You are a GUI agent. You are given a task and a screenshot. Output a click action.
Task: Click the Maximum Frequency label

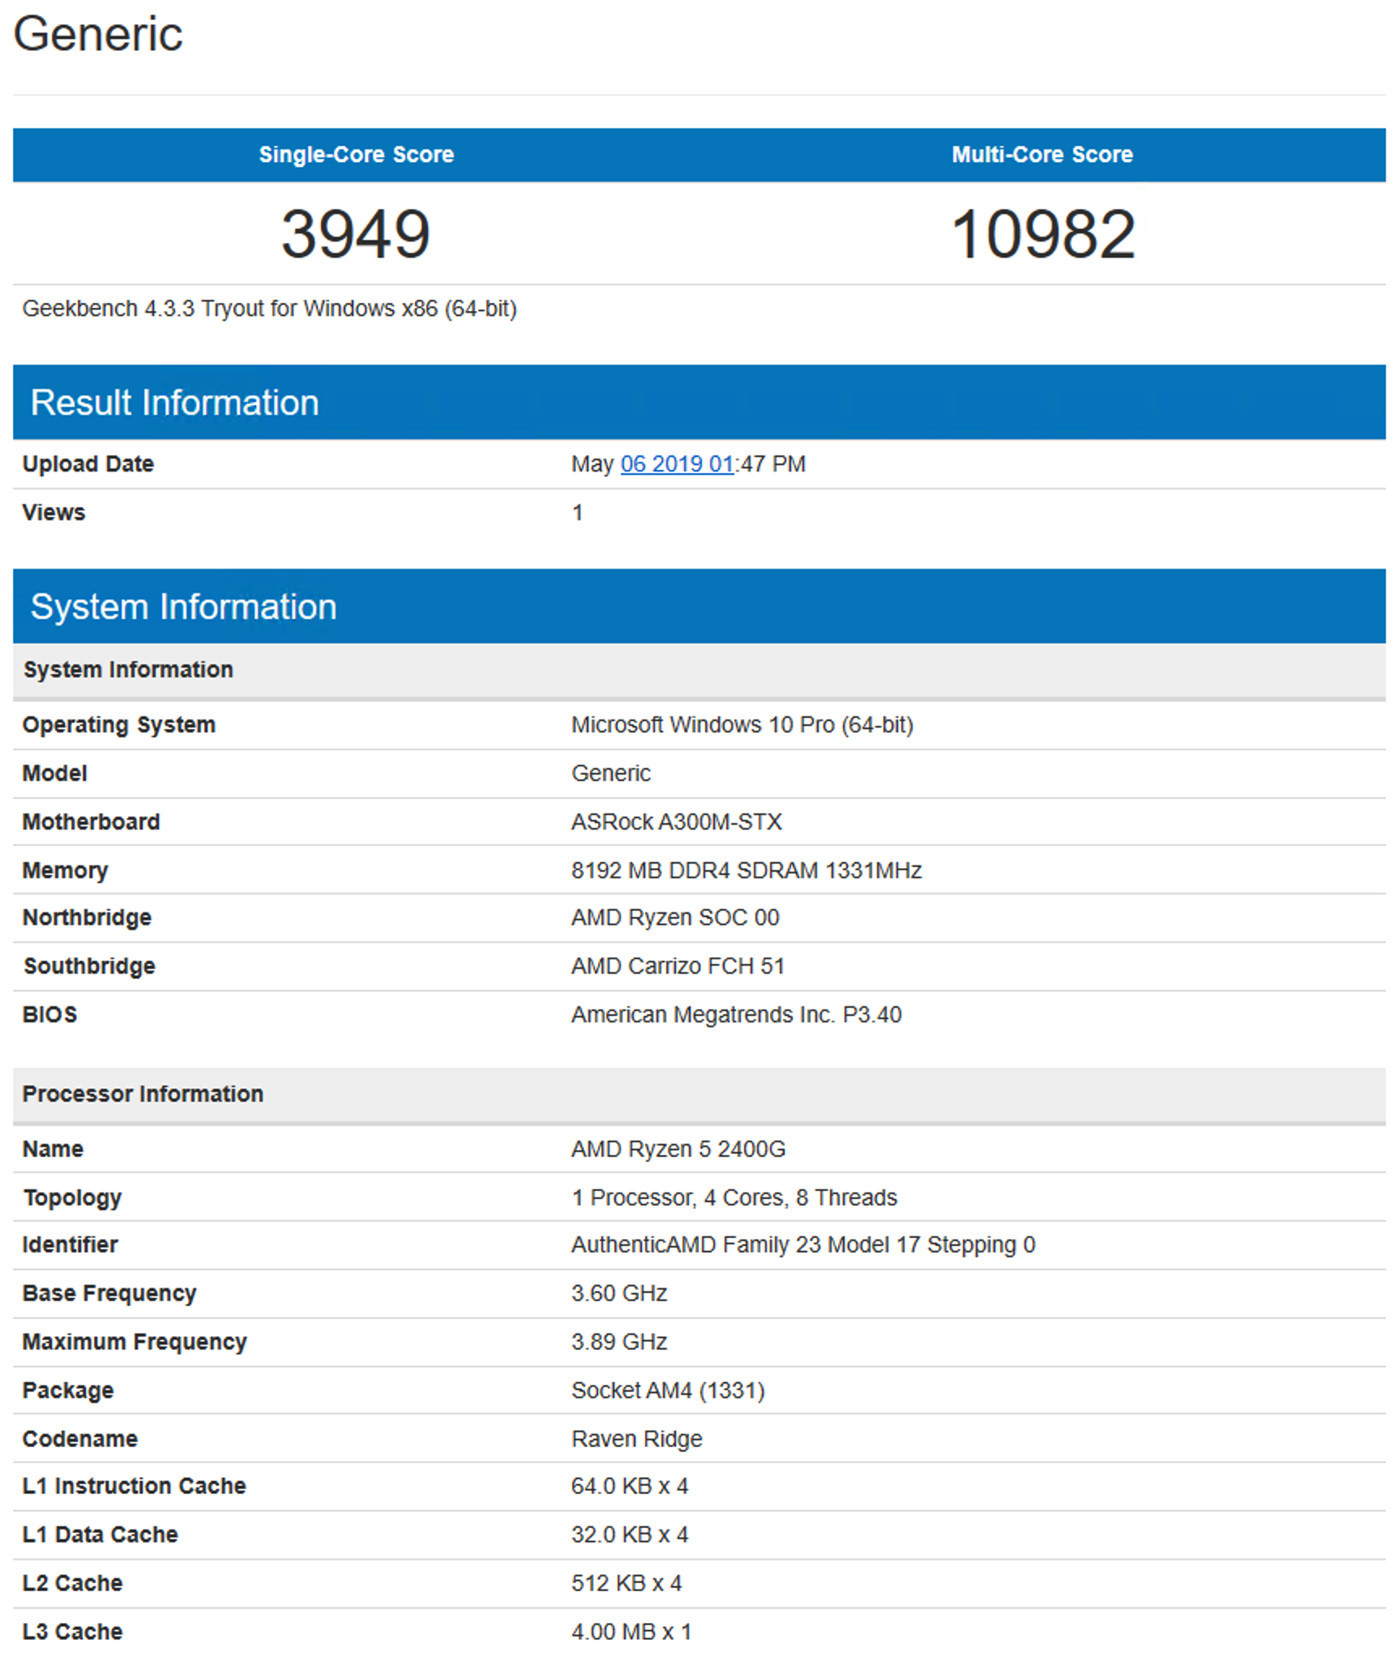click(135, 1342)
